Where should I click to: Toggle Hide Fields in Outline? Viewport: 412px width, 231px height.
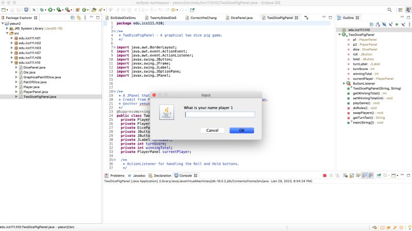pos(384,24)
